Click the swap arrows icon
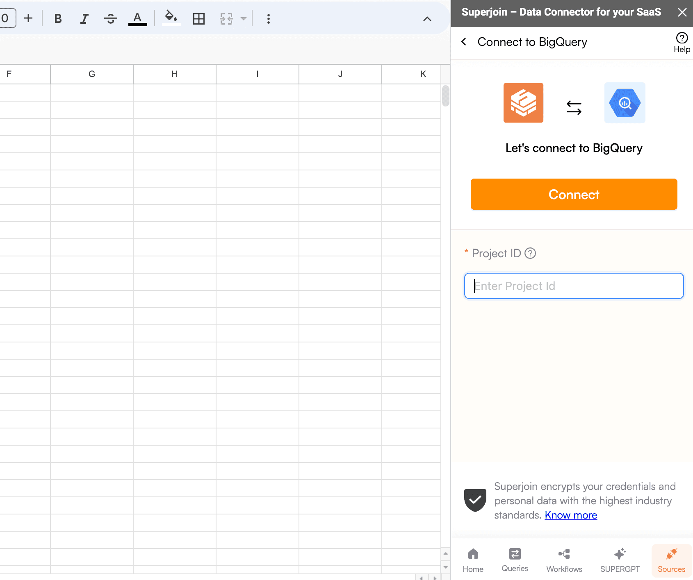 point(574,108)
